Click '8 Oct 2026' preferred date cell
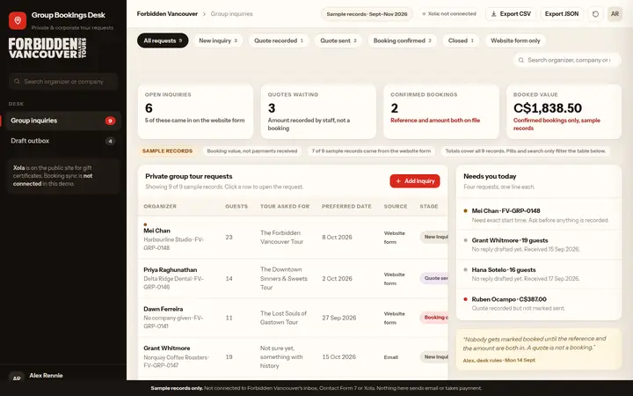The width and height of the screenshot is (633, 396). point(337,238)
